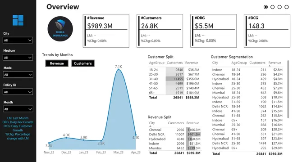293x162 pixels.
Task: Select Delhi NCR 18-24 row in Segmentation
Action: (247, 106)
